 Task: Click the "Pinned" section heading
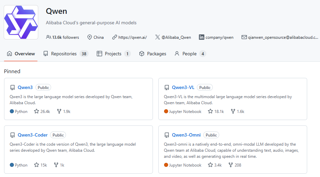click(x=12, y=71)
